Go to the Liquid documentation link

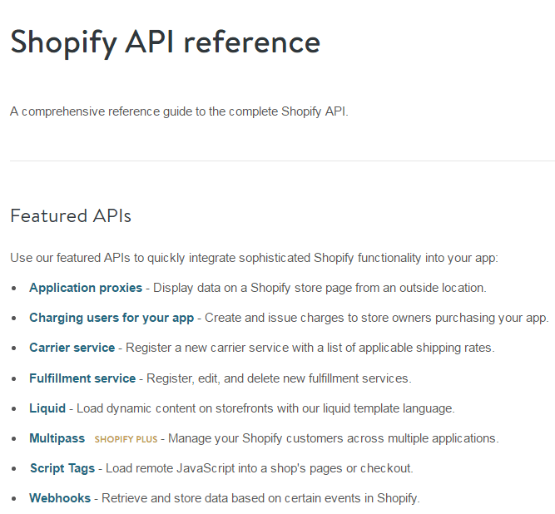[47, 408]
